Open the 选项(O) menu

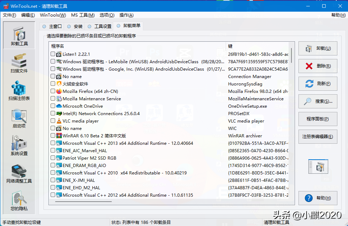click(x=107, y=15)
